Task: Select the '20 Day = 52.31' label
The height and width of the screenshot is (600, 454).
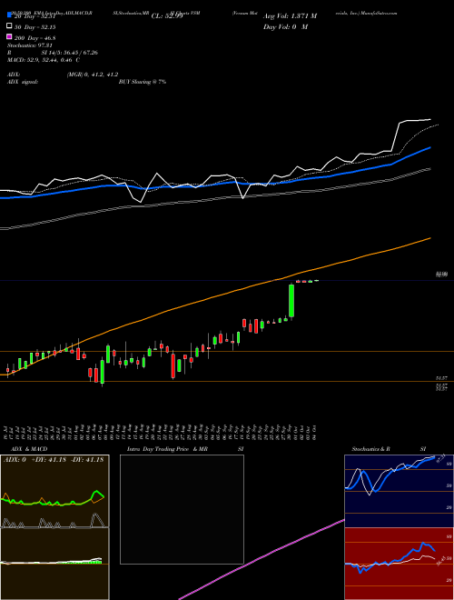Action: pyautogui.click(x=35, y=16)
